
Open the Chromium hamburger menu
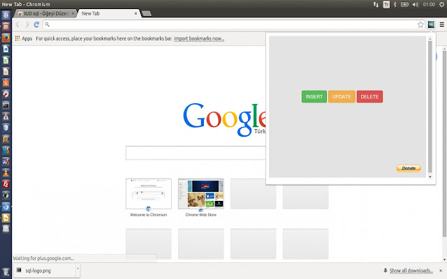tap(442, 25)
